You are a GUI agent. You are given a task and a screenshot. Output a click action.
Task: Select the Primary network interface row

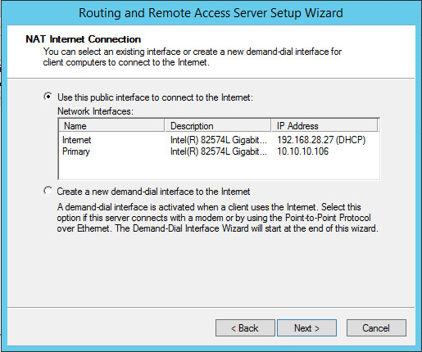coord(219,151)
